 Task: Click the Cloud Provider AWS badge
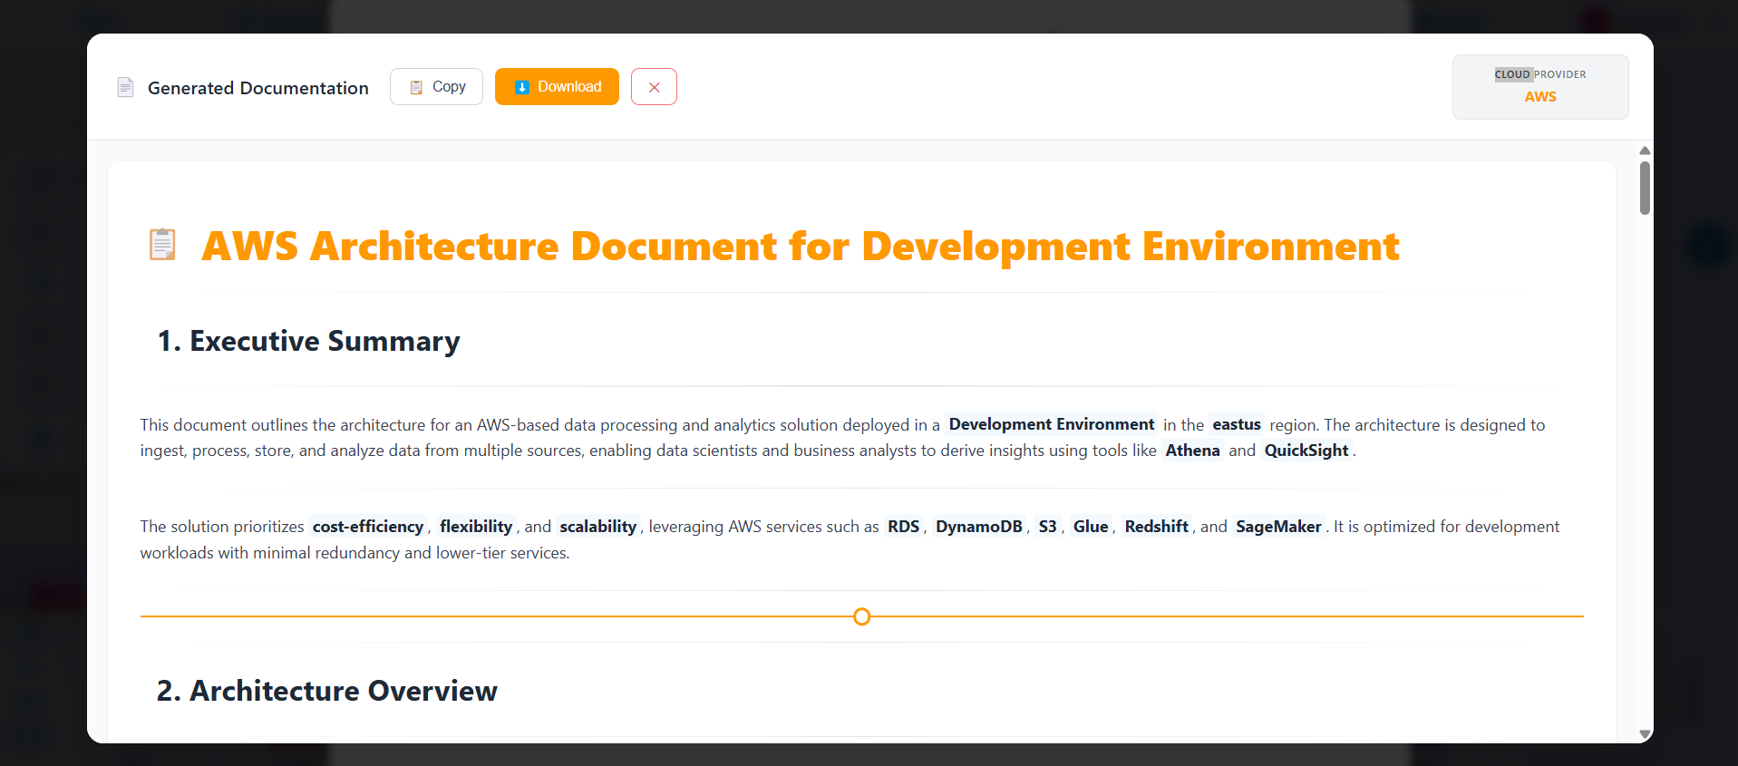coord(1539,87)
